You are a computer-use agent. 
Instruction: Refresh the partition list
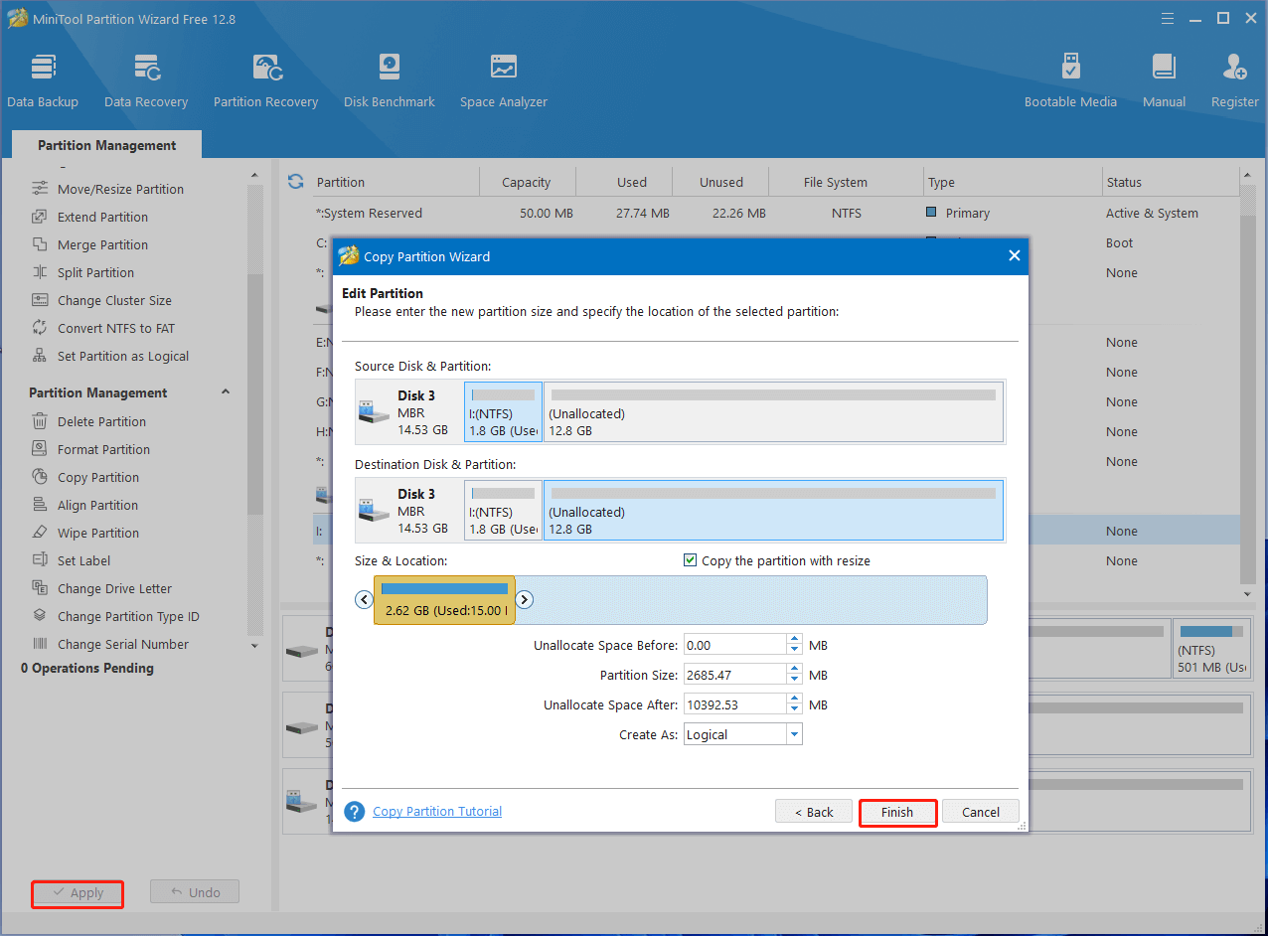[295, 181]
